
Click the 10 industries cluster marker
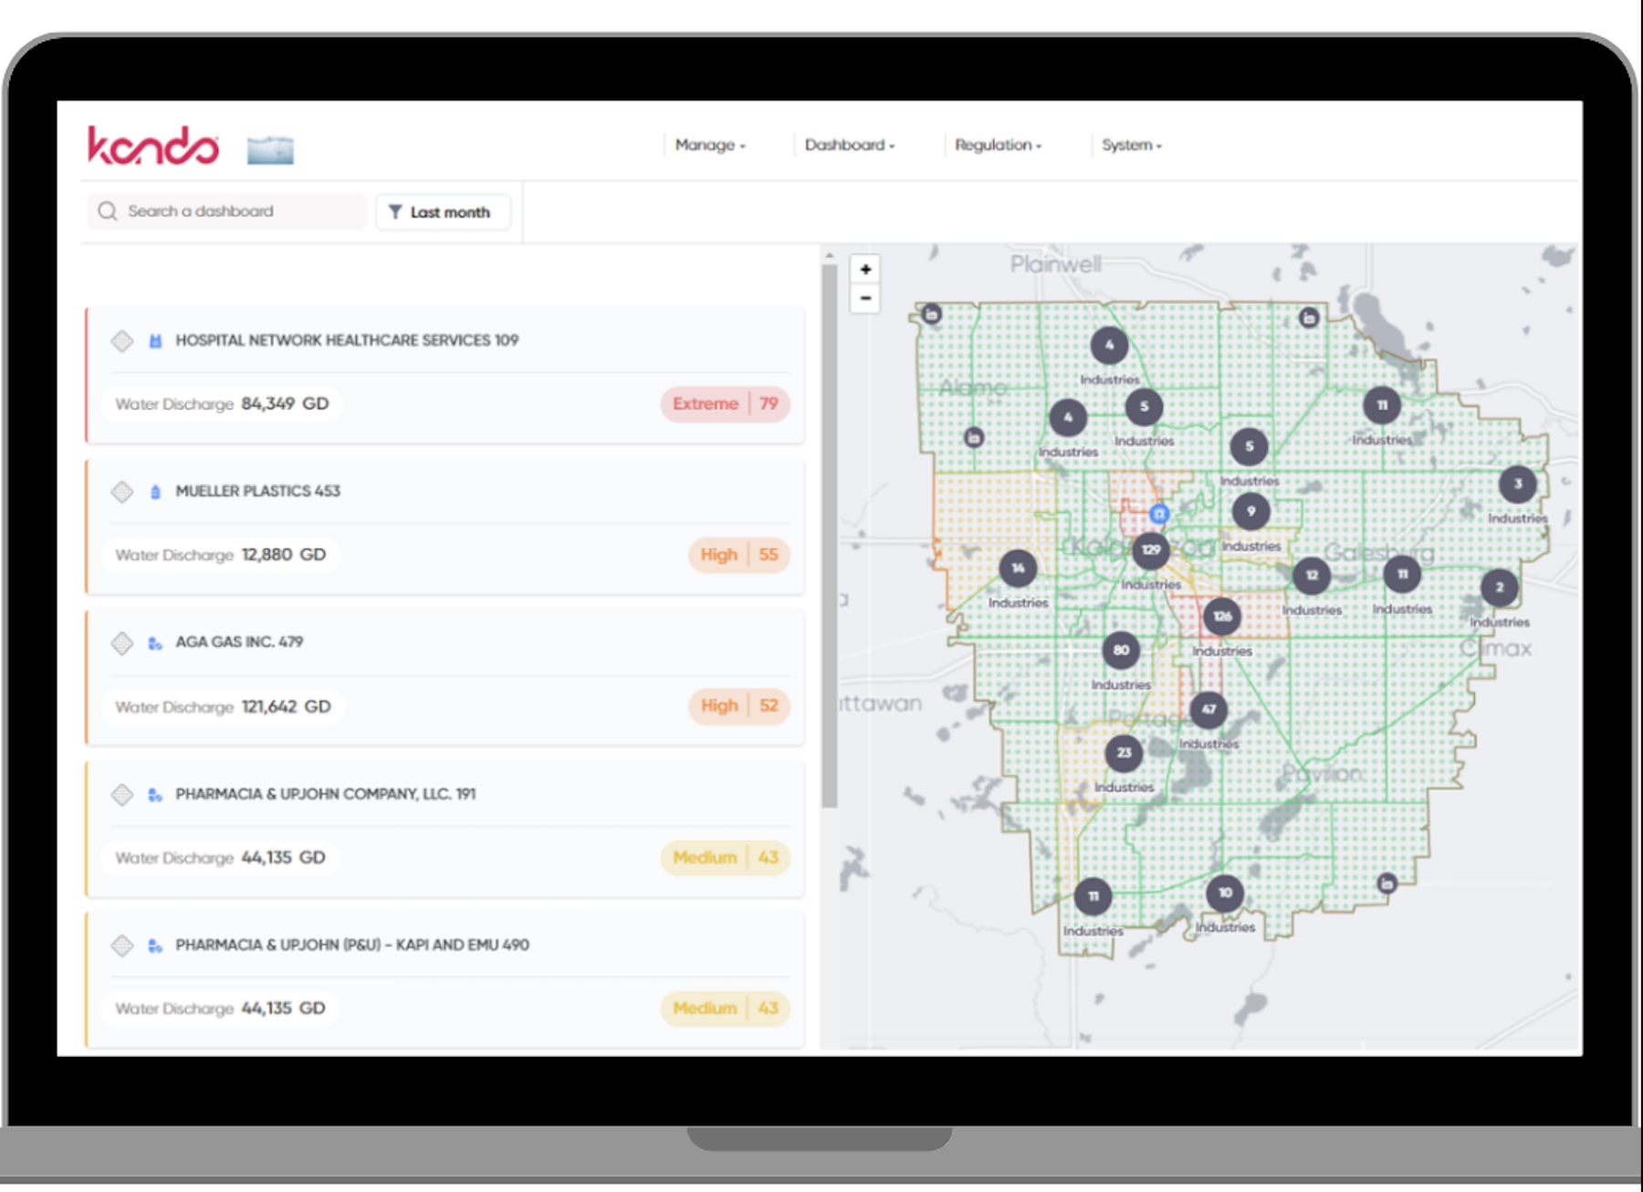coord(1225,893)
